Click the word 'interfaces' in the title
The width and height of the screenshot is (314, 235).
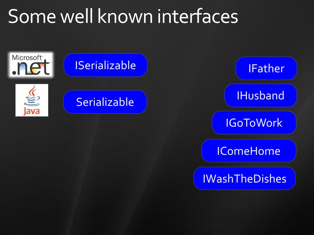click(198, 16)
